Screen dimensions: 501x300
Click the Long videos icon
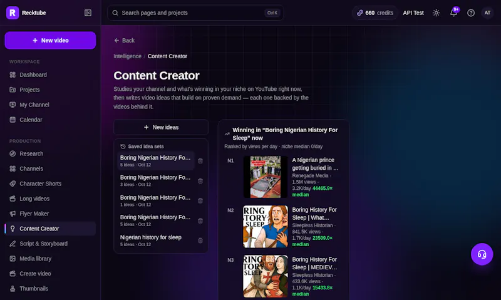(13, 199)
